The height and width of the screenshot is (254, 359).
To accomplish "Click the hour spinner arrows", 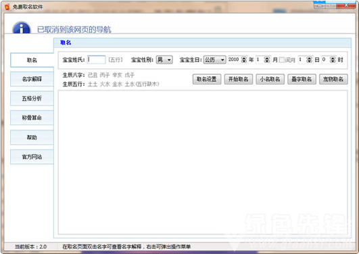I will tap(333, 60).
